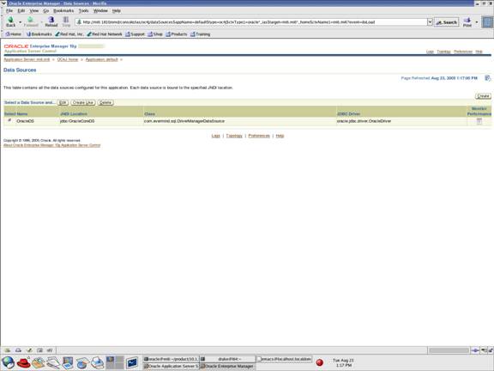Open the Help menu
494x371 pixels.
tap(117, 10)
